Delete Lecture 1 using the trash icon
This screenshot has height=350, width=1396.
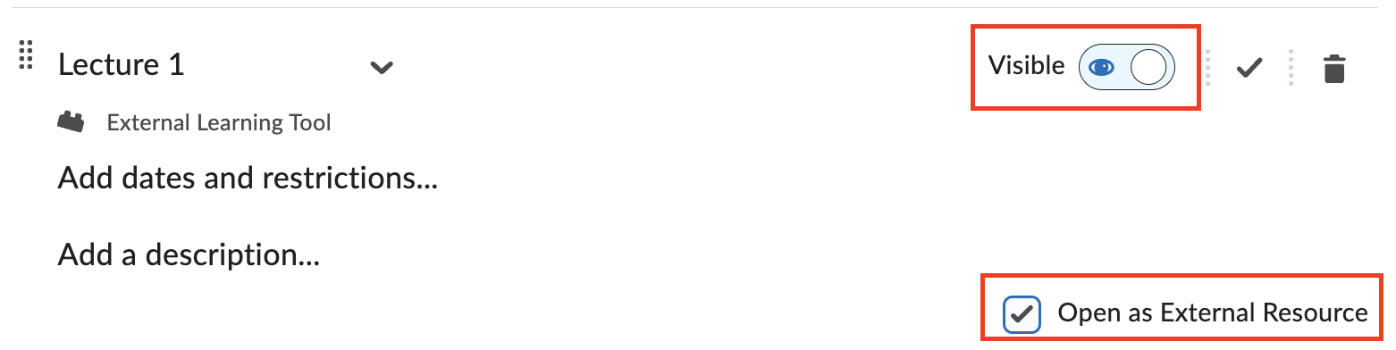tap(1333, 68)
